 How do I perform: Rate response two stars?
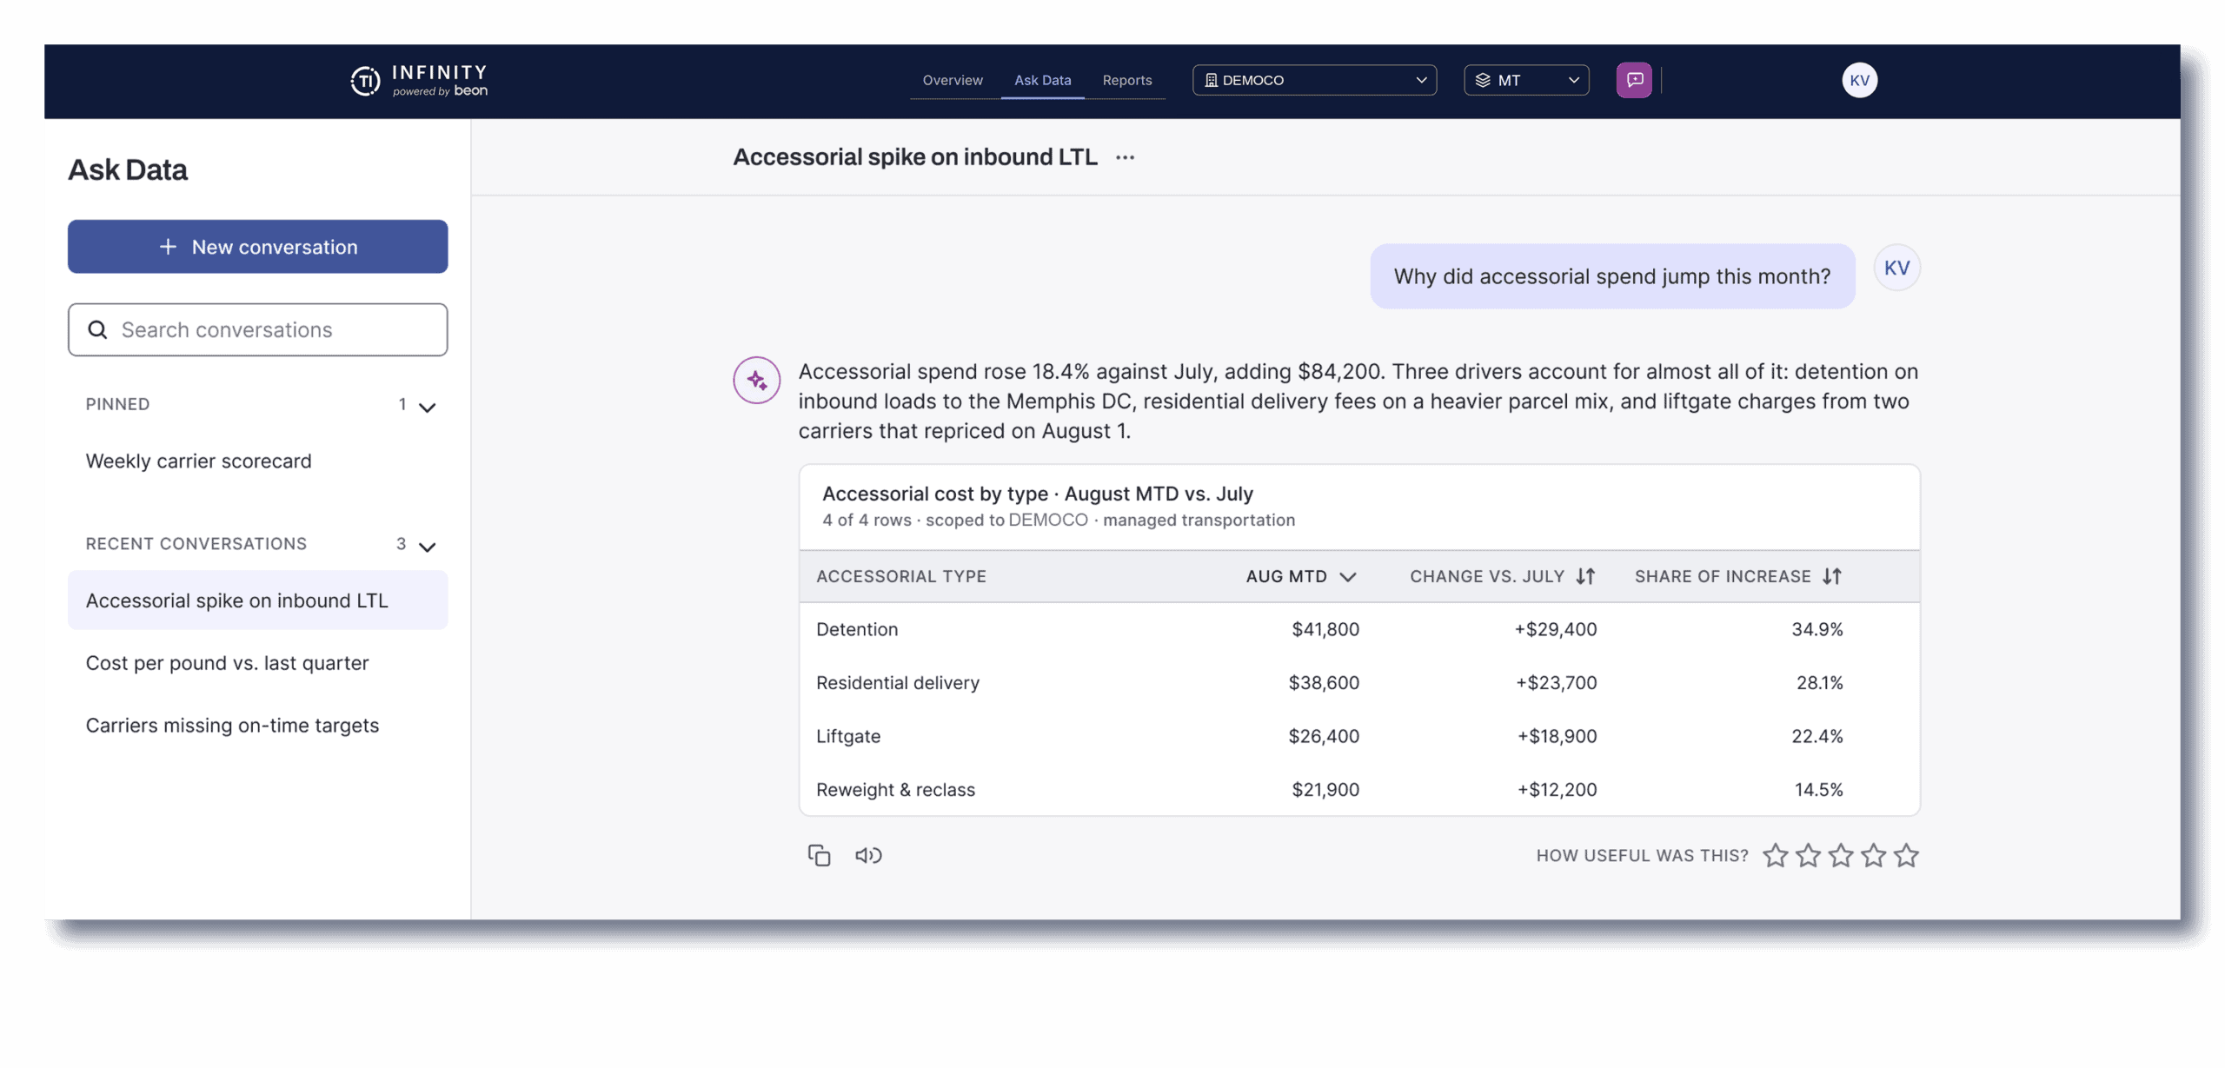[1808, 855]
